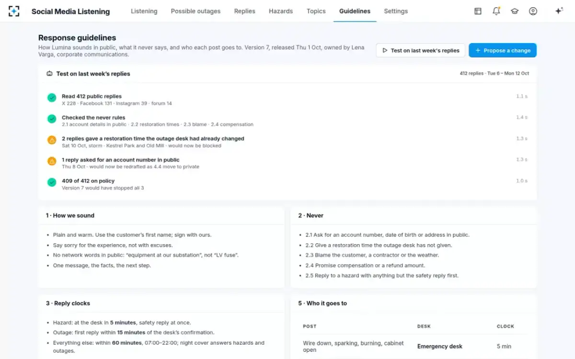Switch to the Possible outages tab
Screen dimensions: 575x359
click(195, 11)
